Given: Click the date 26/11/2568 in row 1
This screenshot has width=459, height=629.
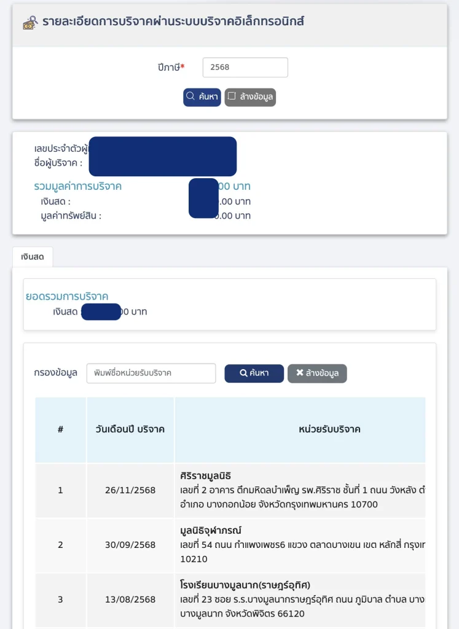Looking at the screenshot, I should click(130, 490).
